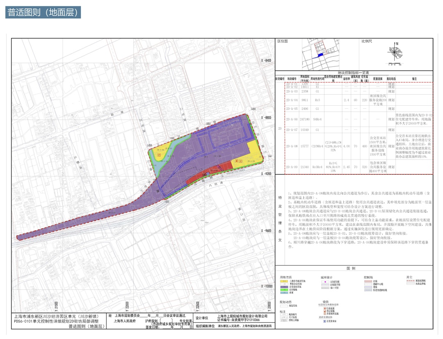Click the bus terminal icon in legend
Screen dimensions: 443x339
pos(324,321)
